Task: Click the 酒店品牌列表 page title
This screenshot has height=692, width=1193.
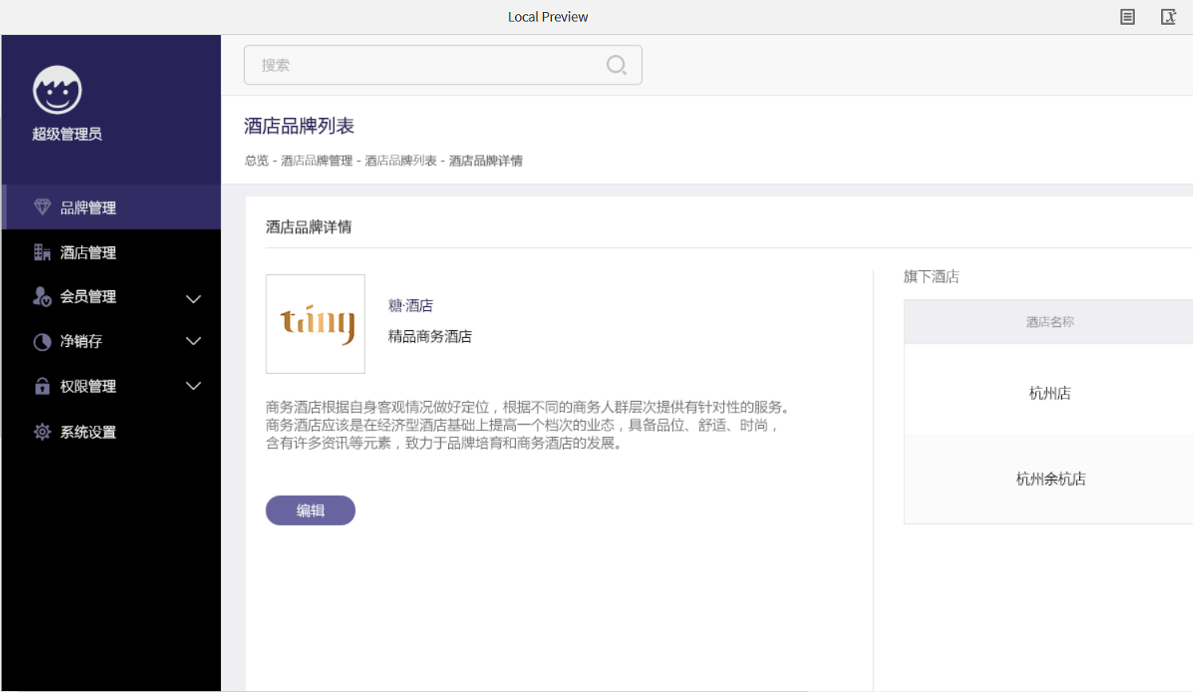Action: coord(299,125)
